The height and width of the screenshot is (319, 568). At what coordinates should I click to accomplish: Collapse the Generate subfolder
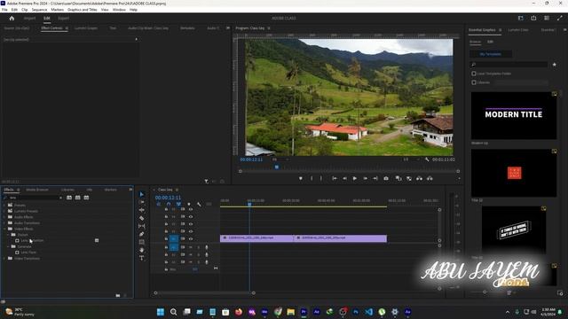[x=8, y=246]
